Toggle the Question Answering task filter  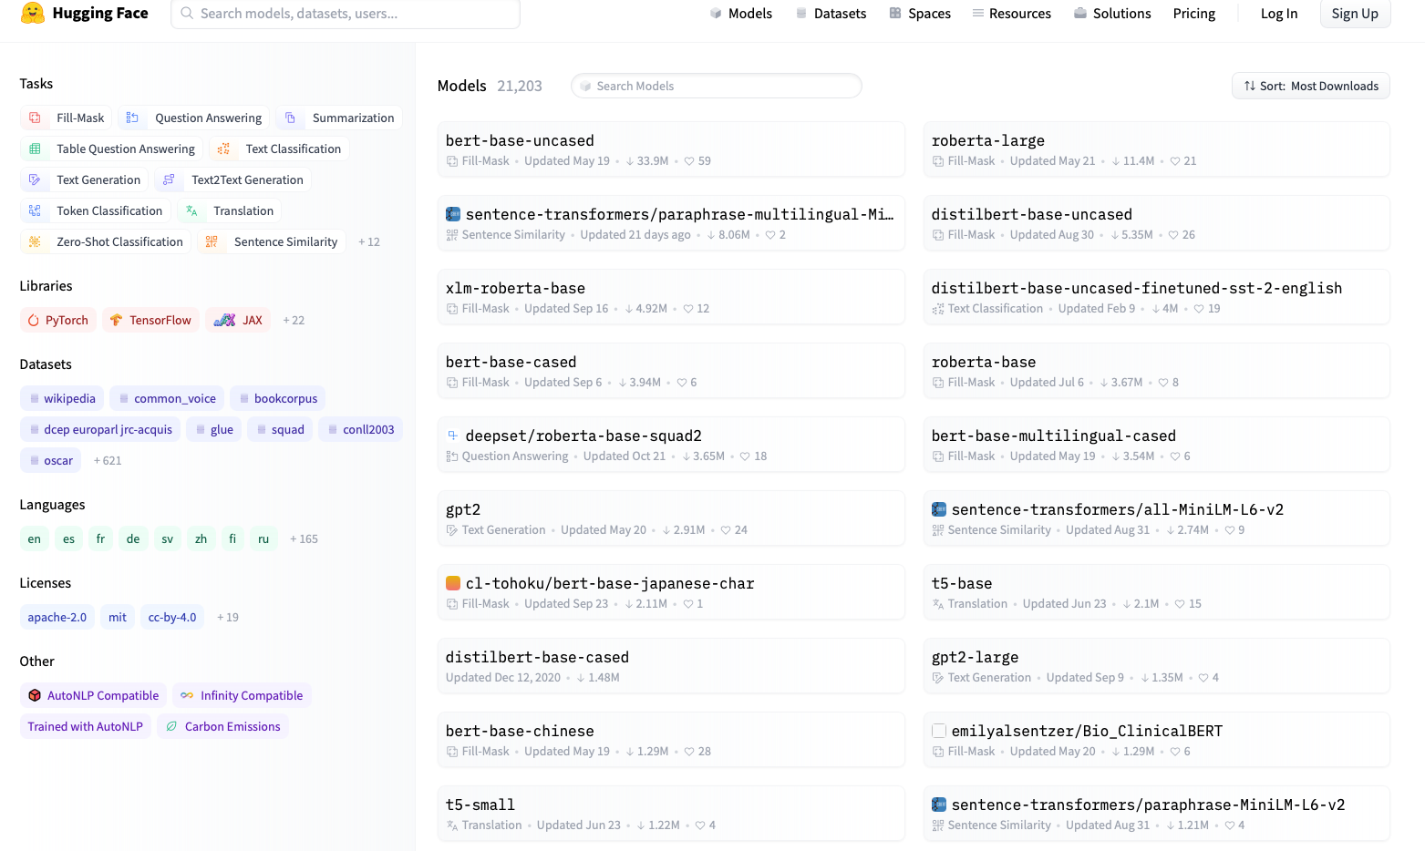coord(196,118)
